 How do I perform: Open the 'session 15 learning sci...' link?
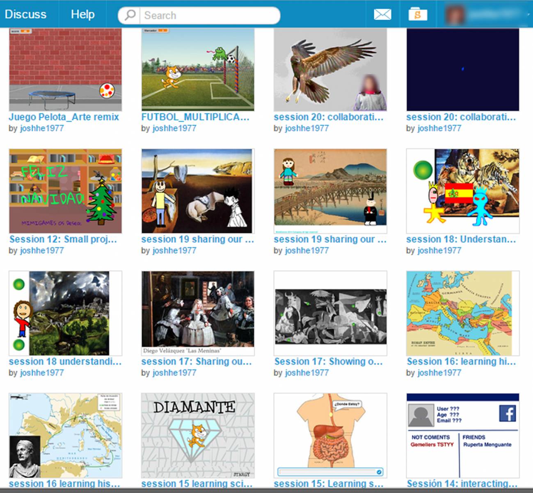point(197,484)
